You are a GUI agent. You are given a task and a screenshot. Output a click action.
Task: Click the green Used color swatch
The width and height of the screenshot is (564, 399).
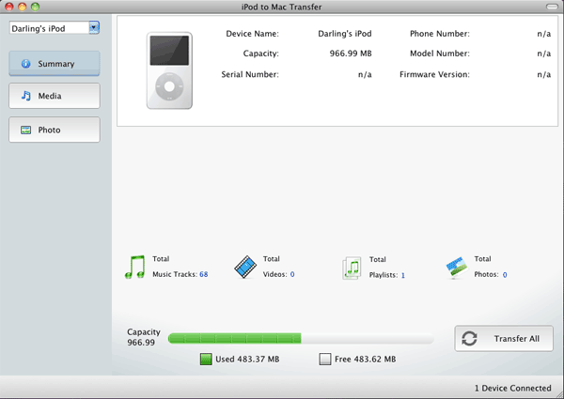coord(206,360)
